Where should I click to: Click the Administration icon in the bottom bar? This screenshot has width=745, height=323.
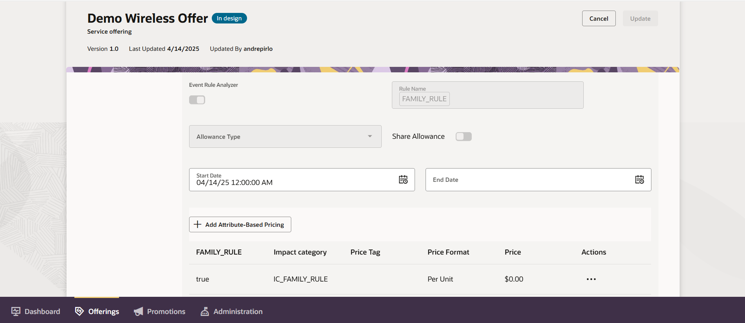tap(205, 311)
